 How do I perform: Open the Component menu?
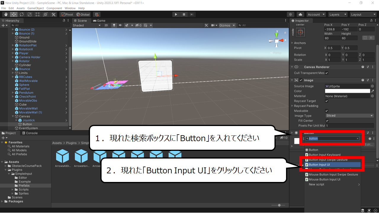[54, 8]
